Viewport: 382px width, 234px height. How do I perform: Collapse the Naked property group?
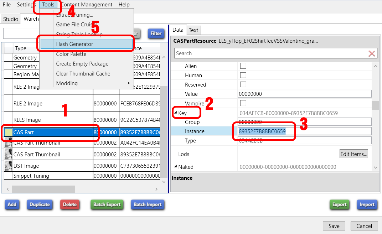click(176, 166)
